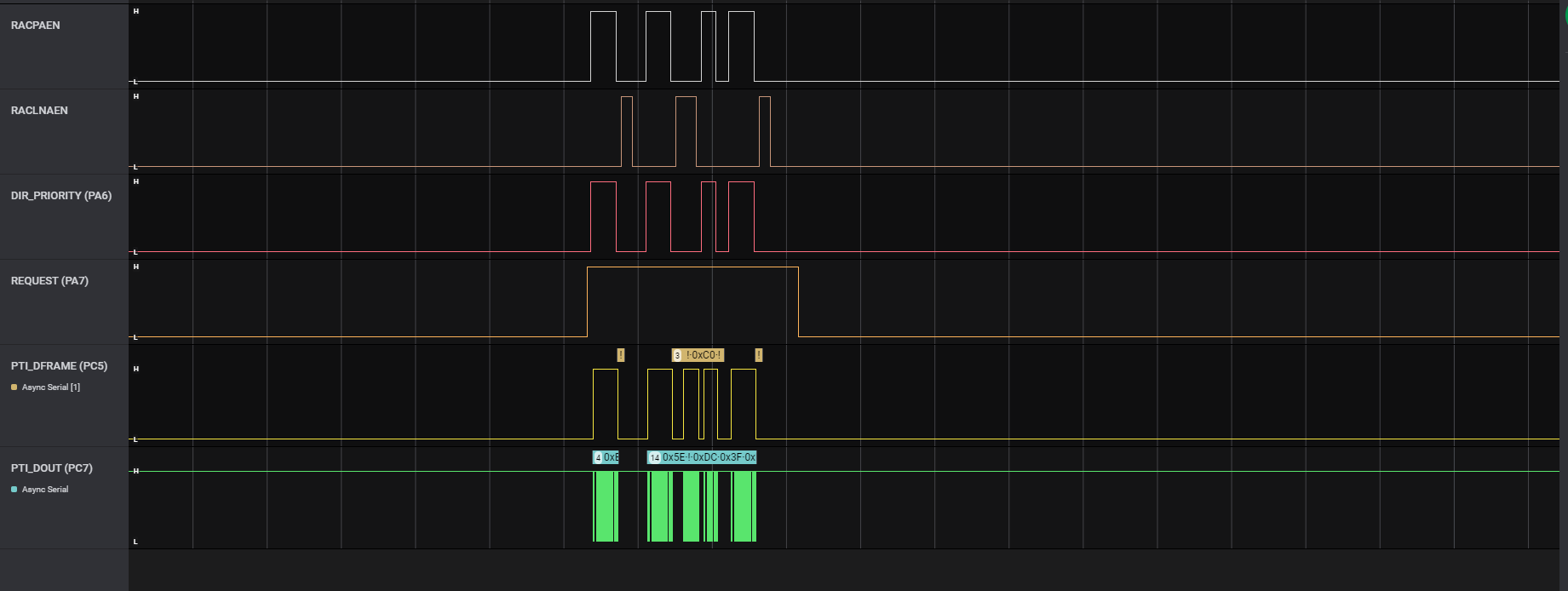
Task: Click the count badge 3 on PTI_DFRAME
Action: click(677, 355)
